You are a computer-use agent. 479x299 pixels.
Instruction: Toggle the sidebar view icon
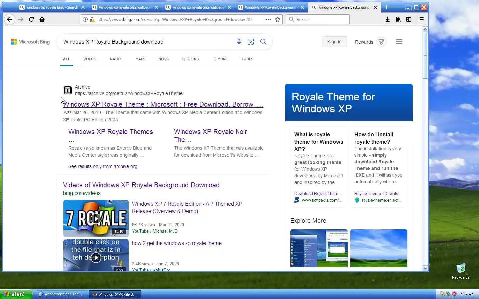[409, 19]
